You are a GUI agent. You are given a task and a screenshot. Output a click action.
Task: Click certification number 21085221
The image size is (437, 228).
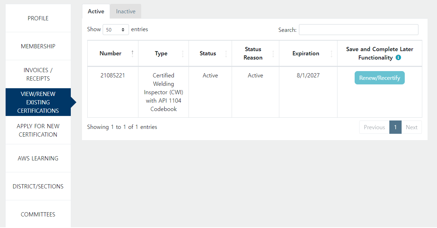112,75
